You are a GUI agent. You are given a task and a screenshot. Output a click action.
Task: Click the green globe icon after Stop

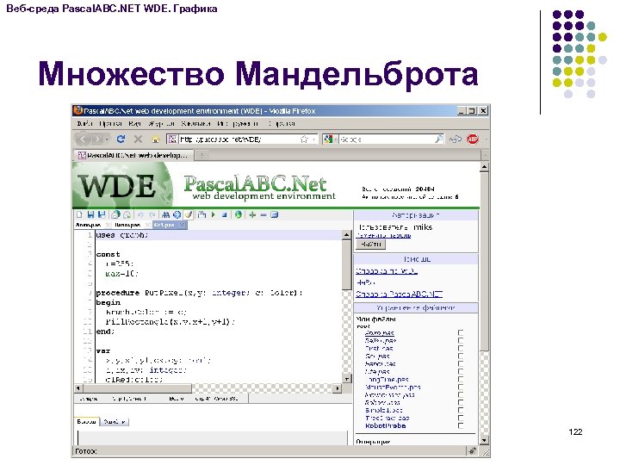coord(238,214)
